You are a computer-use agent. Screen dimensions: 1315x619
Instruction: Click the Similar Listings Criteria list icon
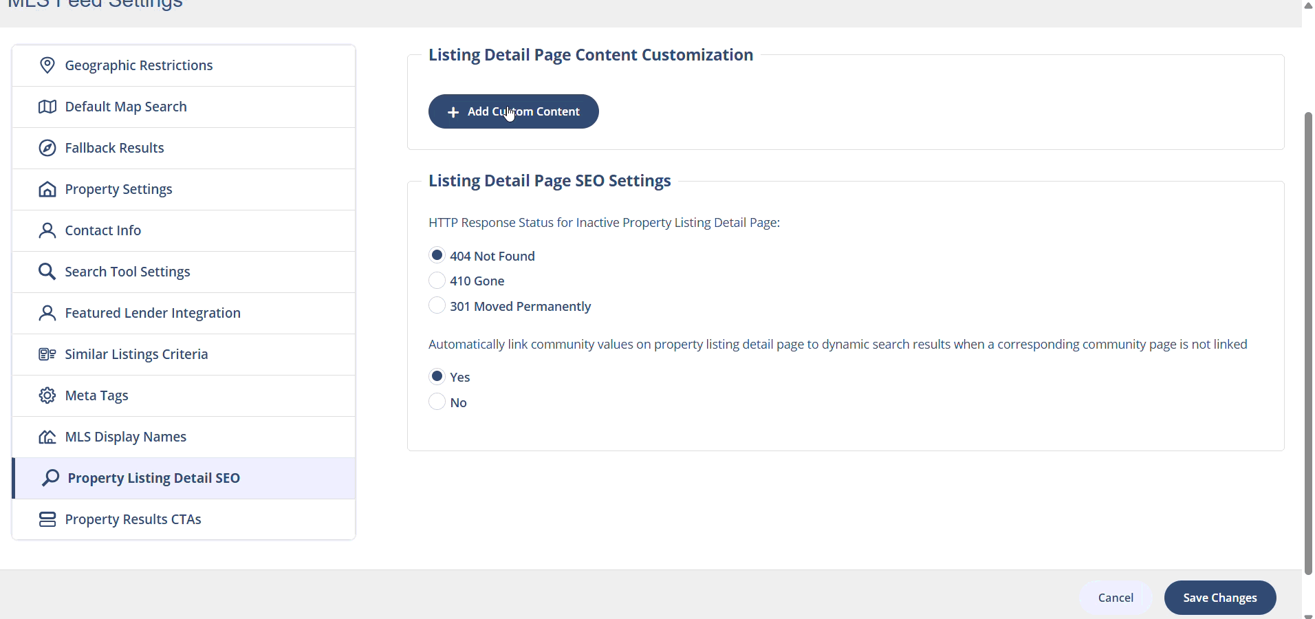click(47, 354)
